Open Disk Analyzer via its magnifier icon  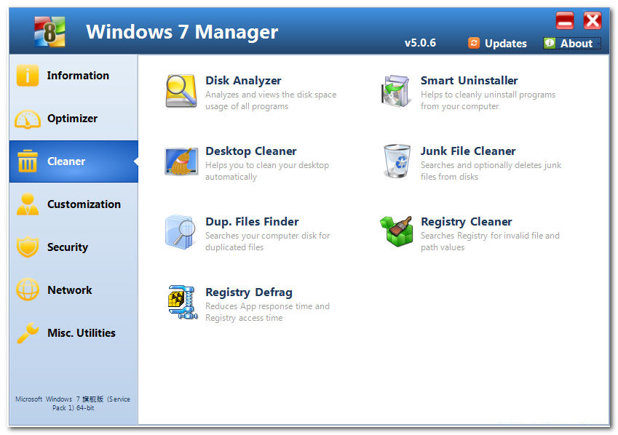(x=181, y=91)
